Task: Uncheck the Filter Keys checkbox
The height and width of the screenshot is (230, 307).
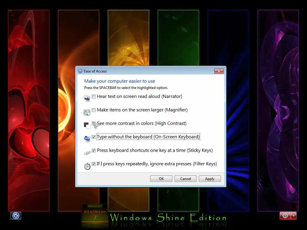Action: coord(94,164)
